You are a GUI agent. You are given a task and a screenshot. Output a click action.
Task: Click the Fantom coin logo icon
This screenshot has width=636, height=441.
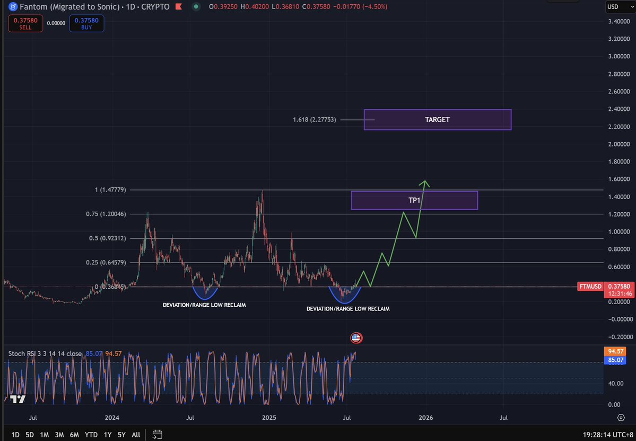[13, 6]
